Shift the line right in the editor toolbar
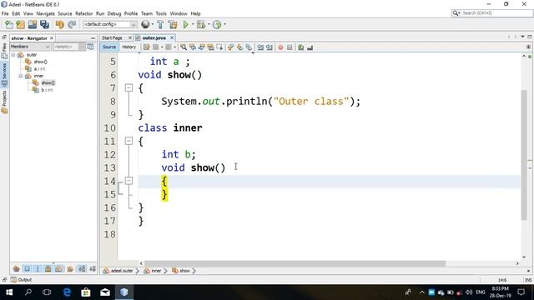The width and height of the screenshot is (534, 300). [x=270, y=47]
